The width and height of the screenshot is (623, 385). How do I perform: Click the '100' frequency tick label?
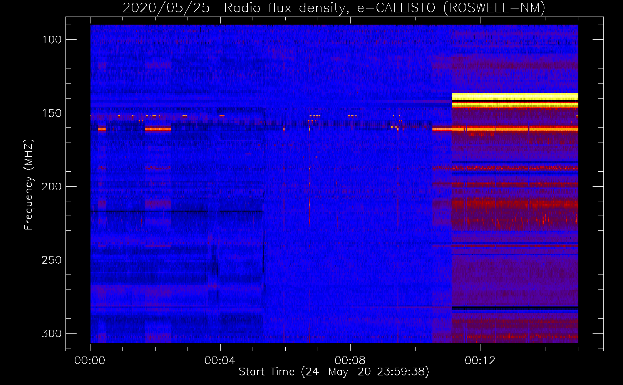click(x=52, y=40)
